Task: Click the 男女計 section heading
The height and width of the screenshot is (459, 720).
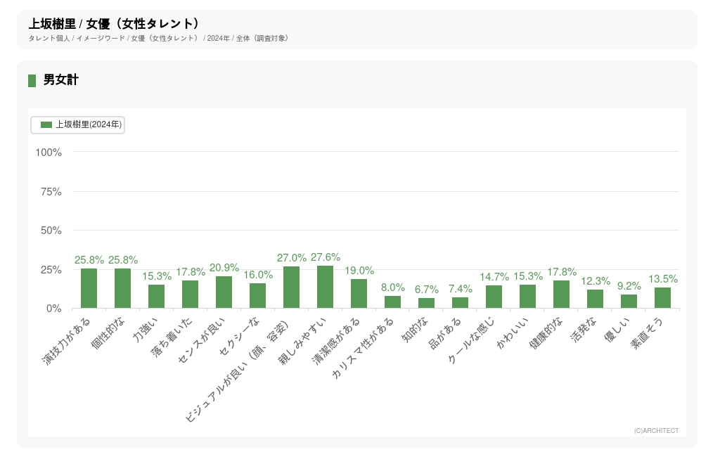Action: click(x=61, y=80)
